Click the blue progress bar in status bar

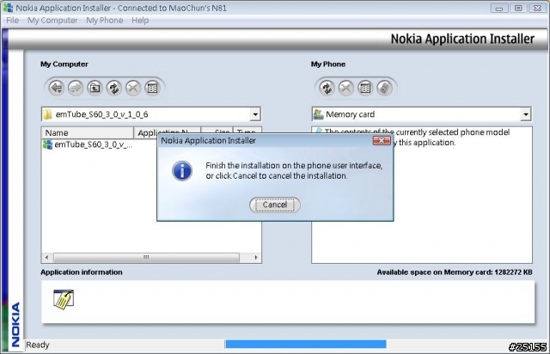click(306, 345)
